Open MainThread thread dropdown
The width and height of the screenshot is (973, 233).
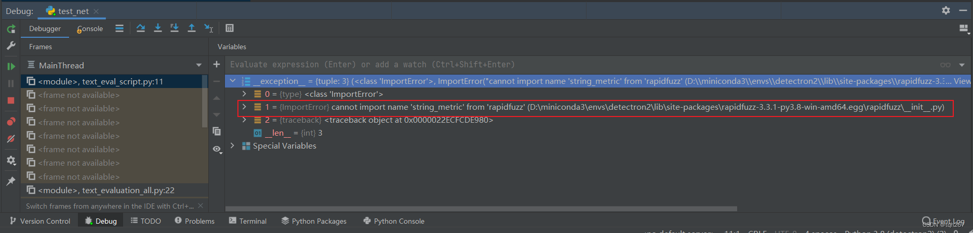click(x=199, y=65)
